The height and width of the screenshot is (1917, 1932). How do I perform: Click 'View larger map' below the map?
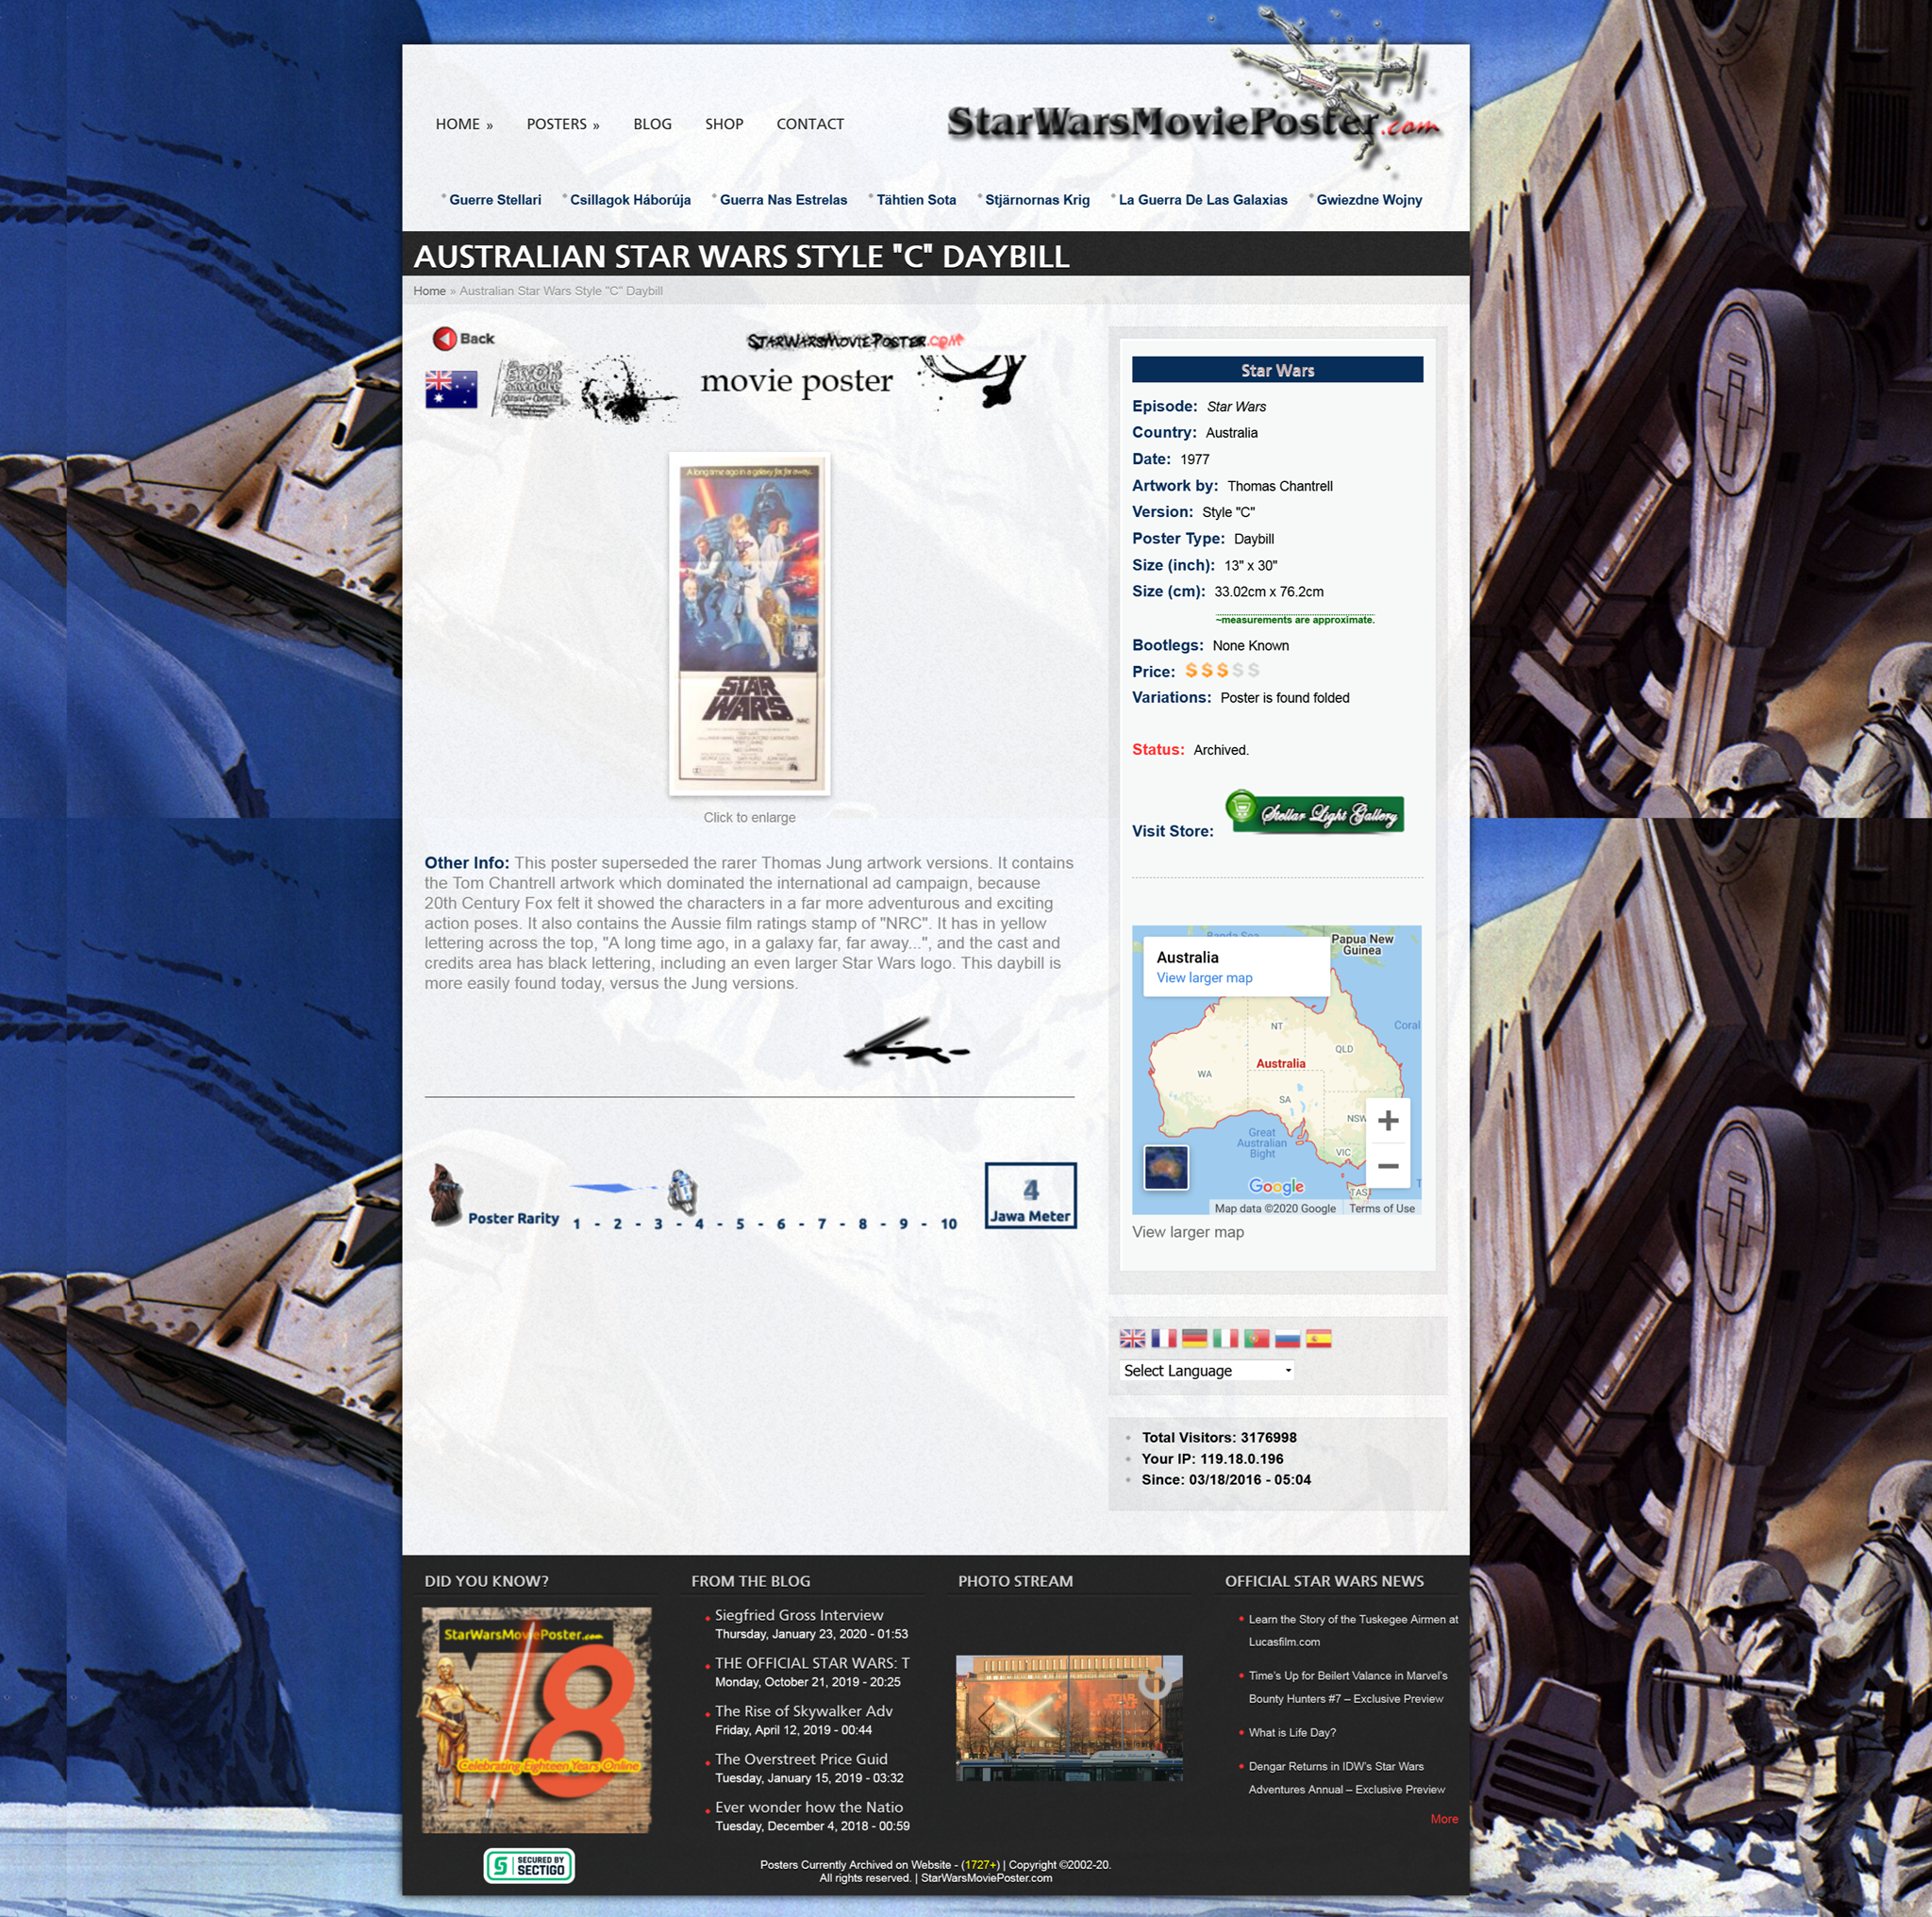pyautogui.click(x=1188, y=1232)
